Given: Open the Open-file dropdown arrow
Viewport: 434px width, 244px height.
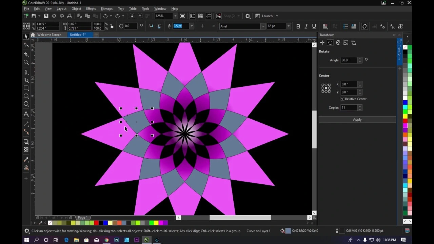Looking at the screenshot, I should (x=39, y=16).
